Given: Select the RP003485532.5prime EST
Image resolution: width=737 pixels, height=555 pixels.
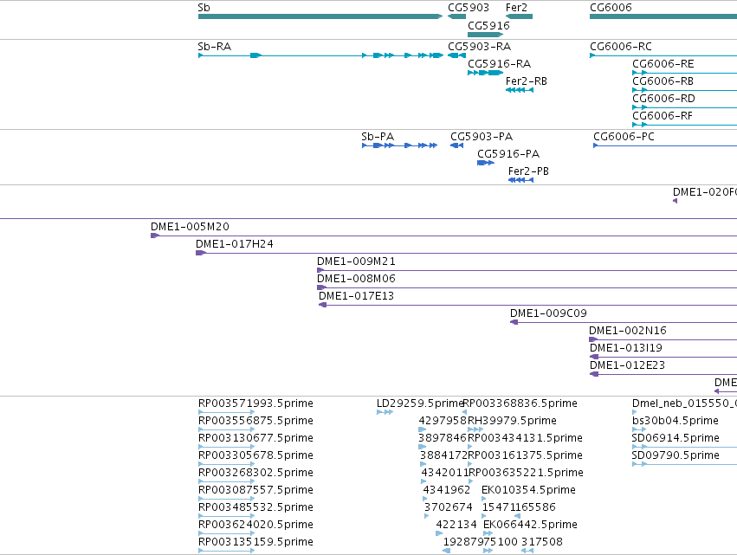Looking at the screenshot, I should [227, 516].
